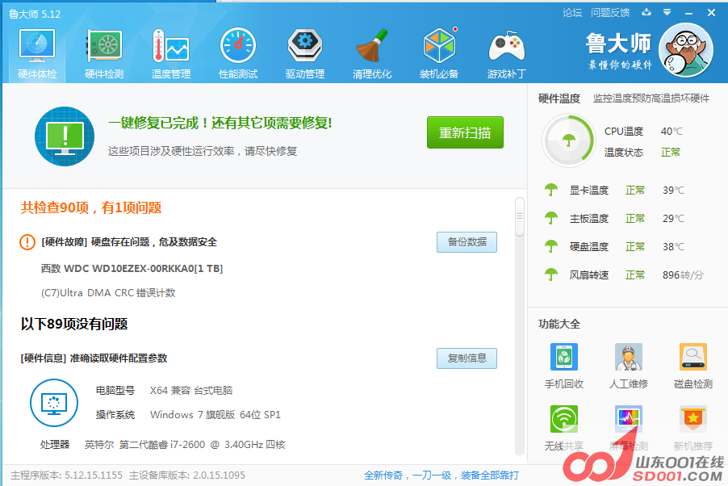
Task: Click 以下89项没有问题 section heading
Action: point(73,324)
